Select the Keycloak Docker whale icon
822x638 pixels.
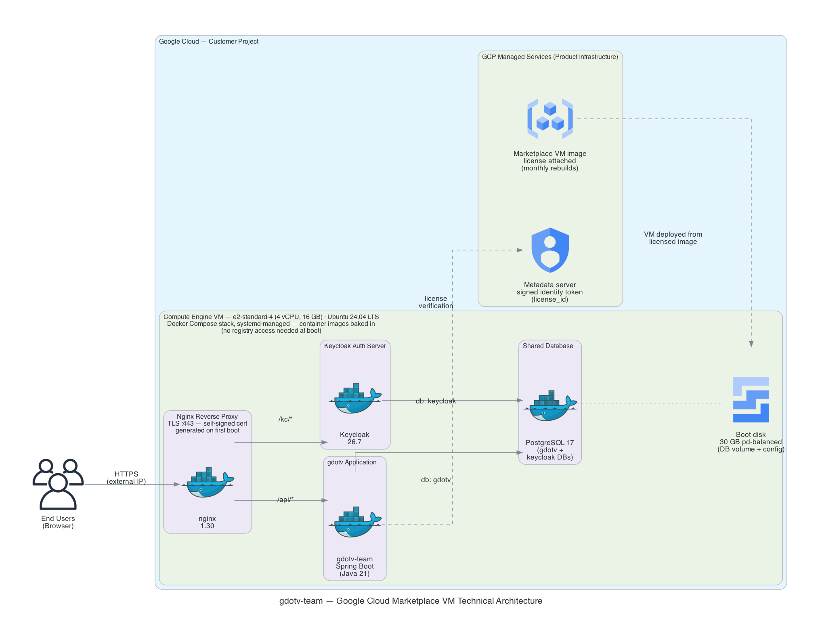355,399
